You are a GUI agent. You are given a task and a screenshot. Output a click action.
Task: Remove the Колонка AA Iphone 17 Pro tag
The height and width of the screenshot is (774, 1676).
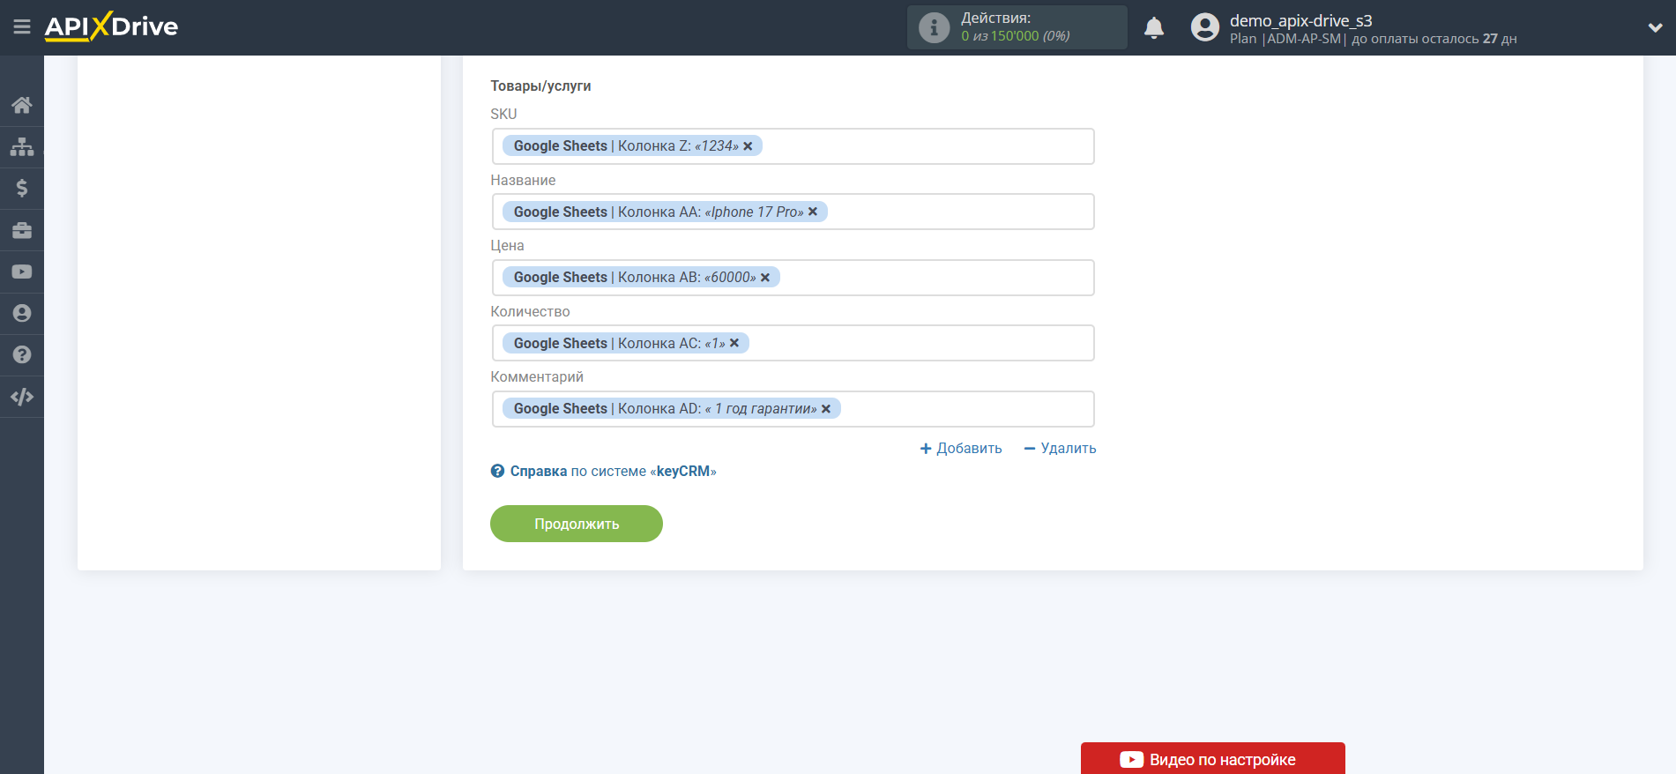(813, 212)
